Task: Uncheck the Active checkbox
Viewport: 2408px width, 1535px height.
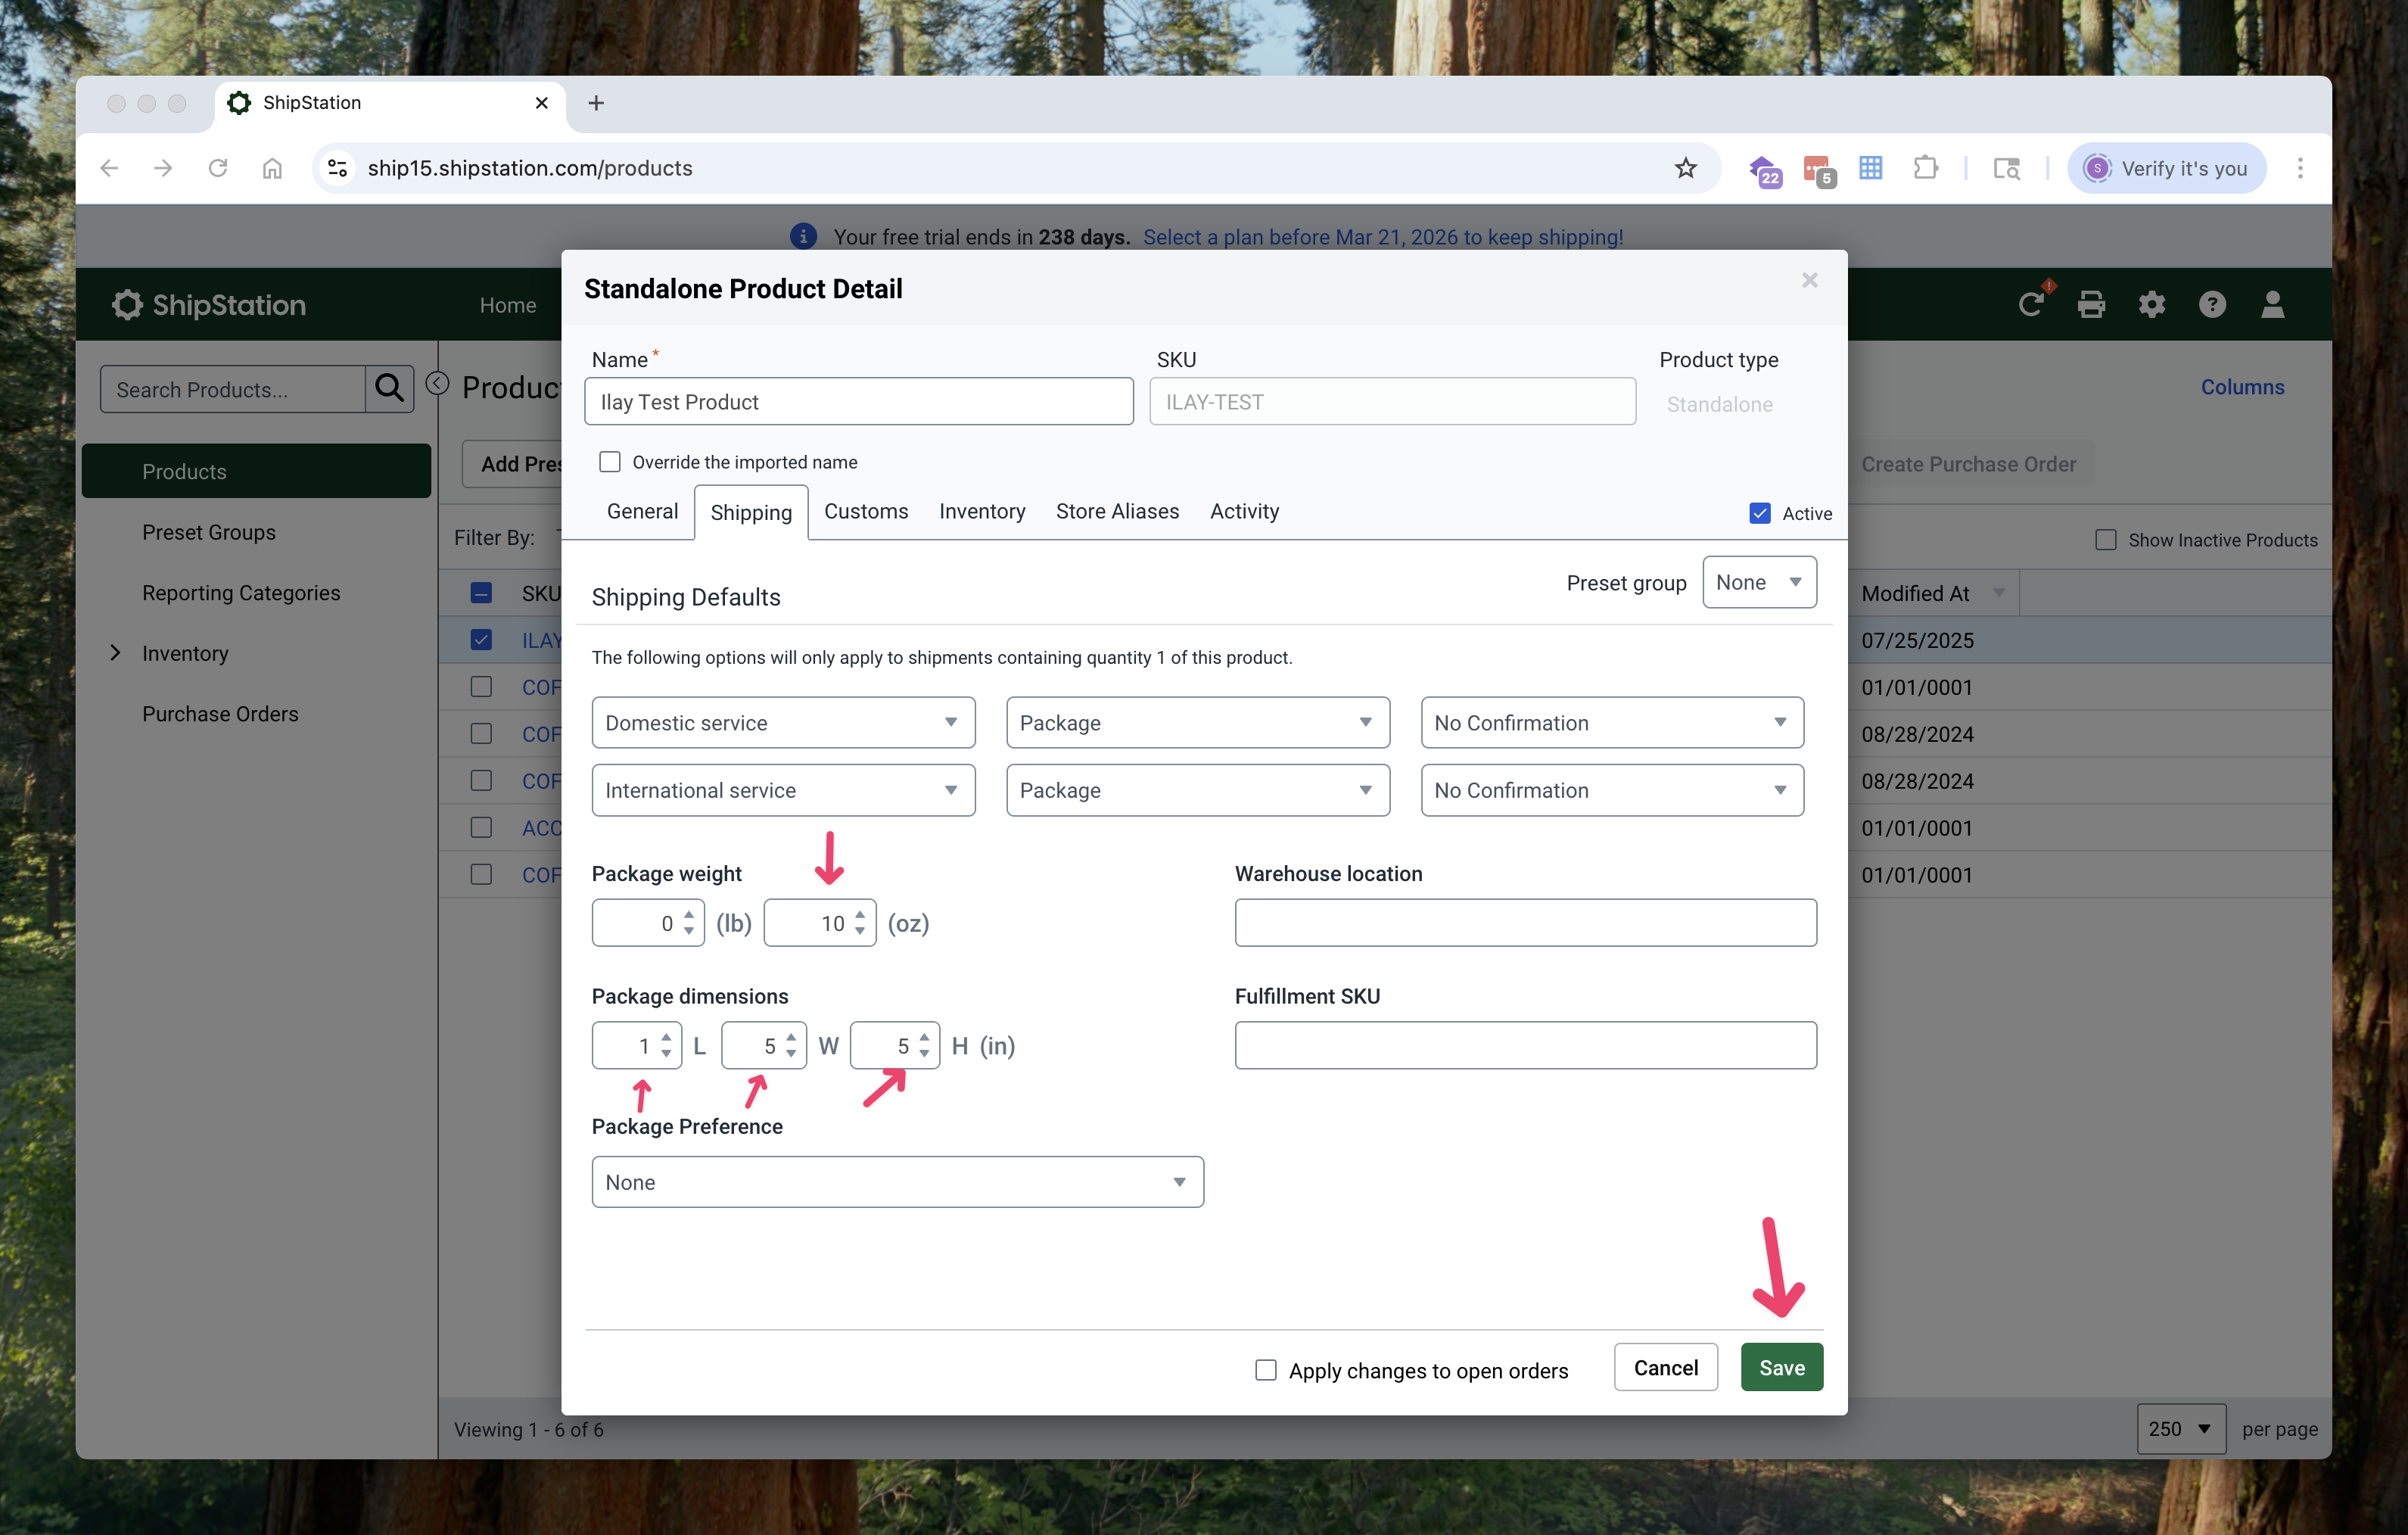Action: 1760,513
